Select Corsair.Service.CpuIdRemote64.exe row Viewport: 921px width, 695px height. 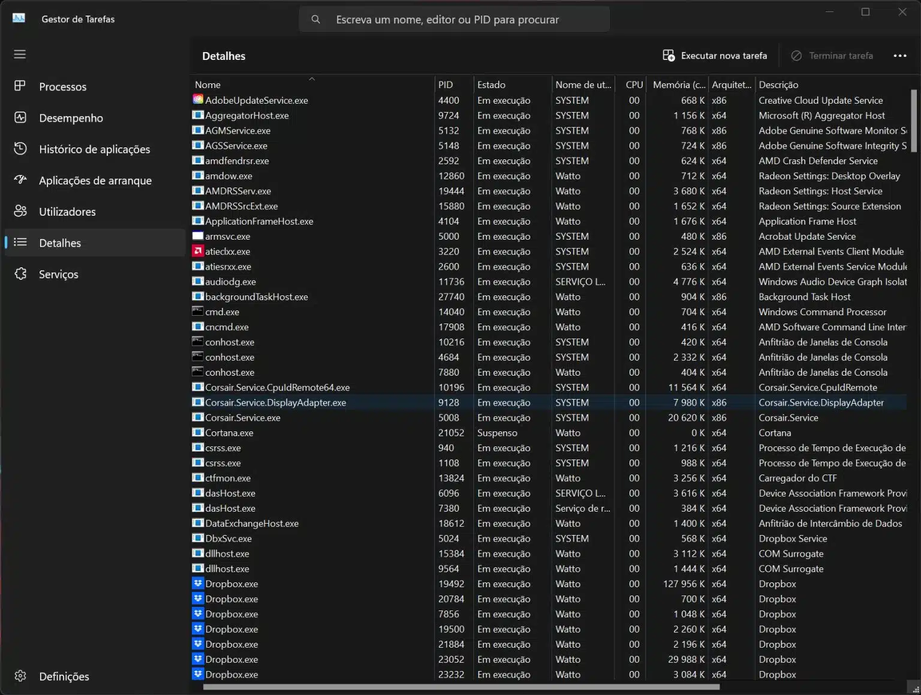tap(549, 387)
